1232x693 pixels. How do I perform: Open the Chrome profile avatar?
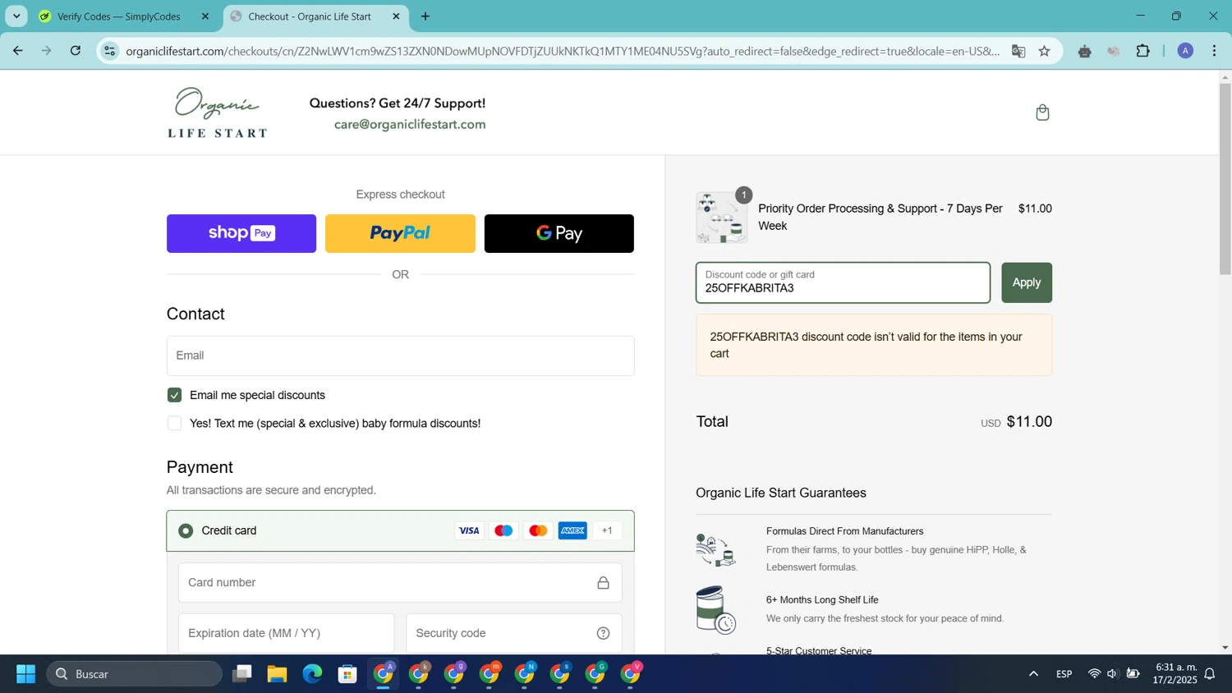tap(1185, 51)
